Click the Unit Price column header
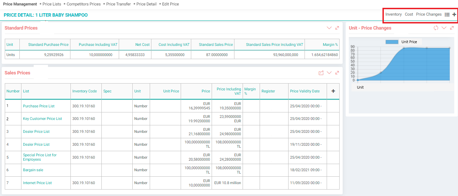The width and height of the screenshot is (458, 196). (x=171, y=91)
